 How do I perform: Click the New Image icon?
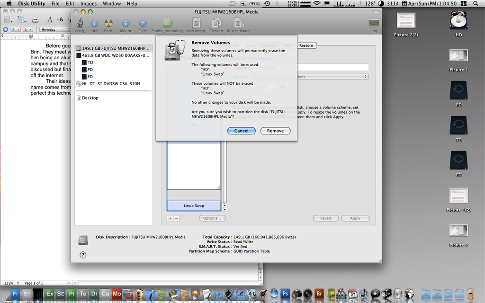196,23
